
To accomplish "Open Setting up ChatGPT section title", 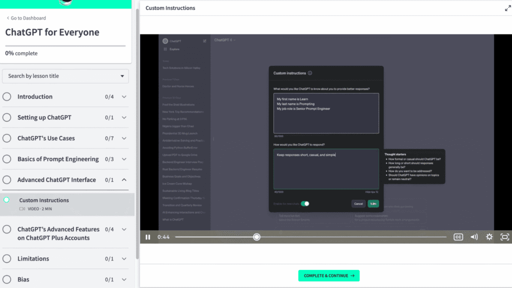I will (44, 117).
